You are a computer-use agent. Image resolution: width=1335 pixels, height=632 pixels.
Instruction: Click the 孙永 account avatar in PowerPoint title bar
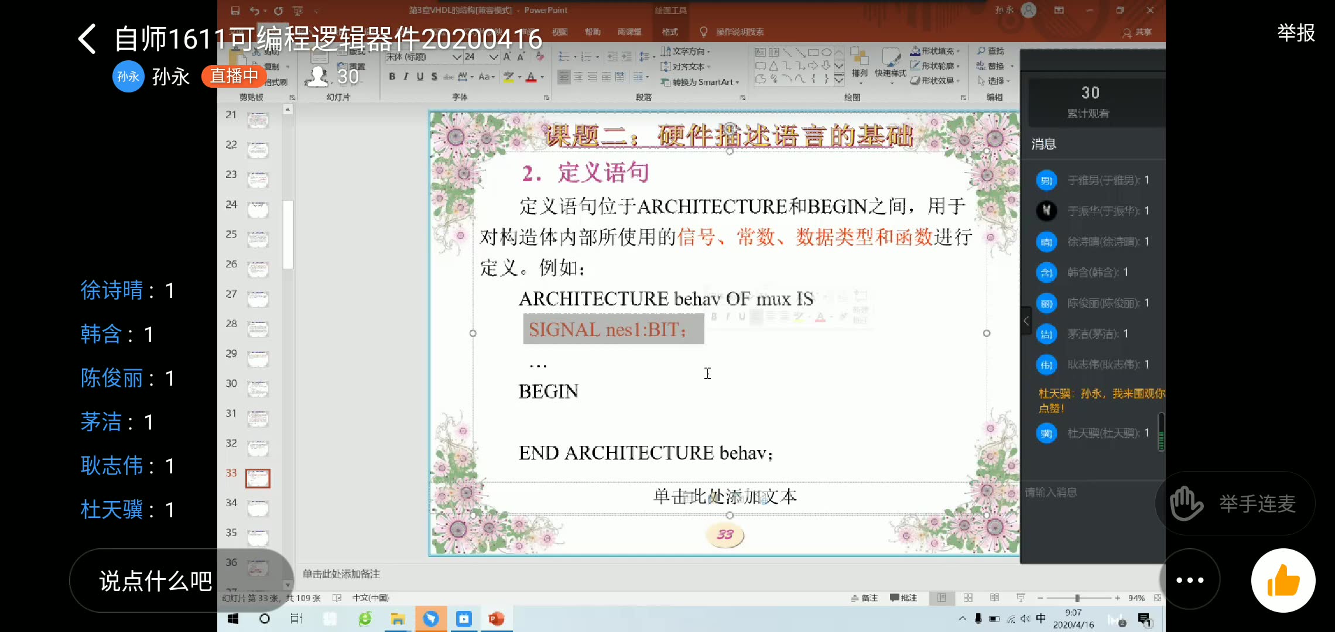(x=1029, y=10)
